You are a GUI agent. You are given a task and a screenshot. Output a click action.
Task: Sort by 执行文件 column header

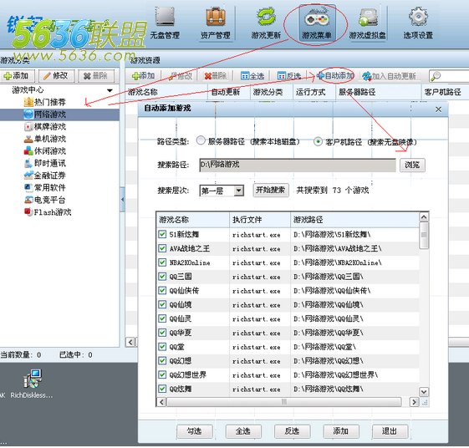pos(260,220)
